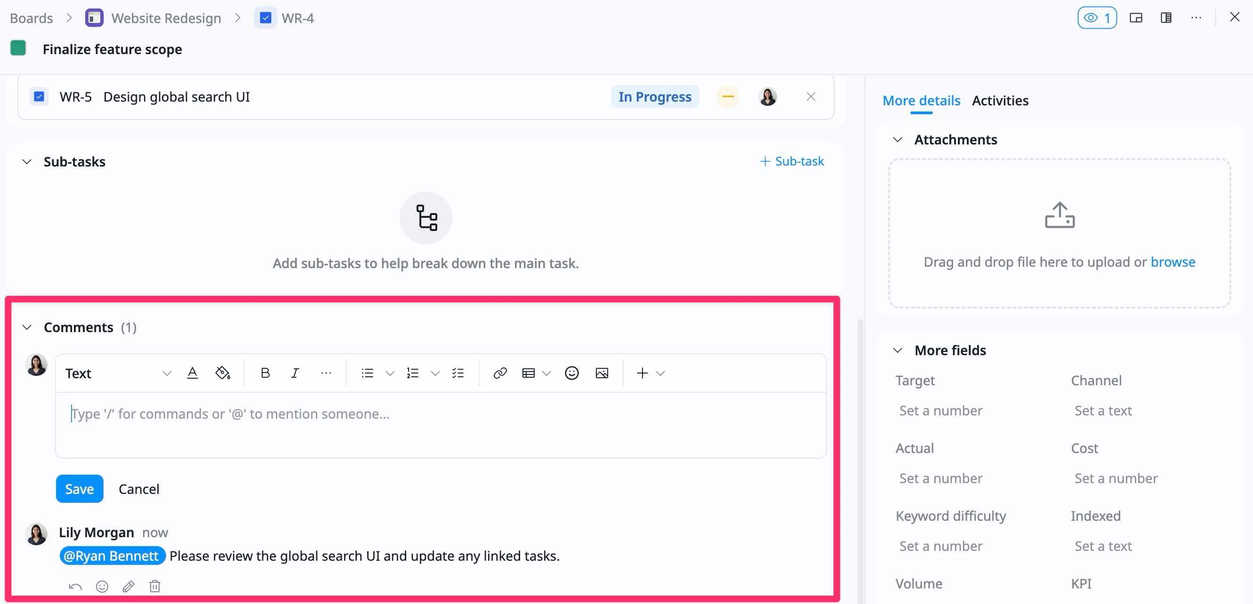The height and width of the screenshot is (604, 1253).
Task: Edit Lily Morgan's comment with pencil icon
Action: click(129, 587)
